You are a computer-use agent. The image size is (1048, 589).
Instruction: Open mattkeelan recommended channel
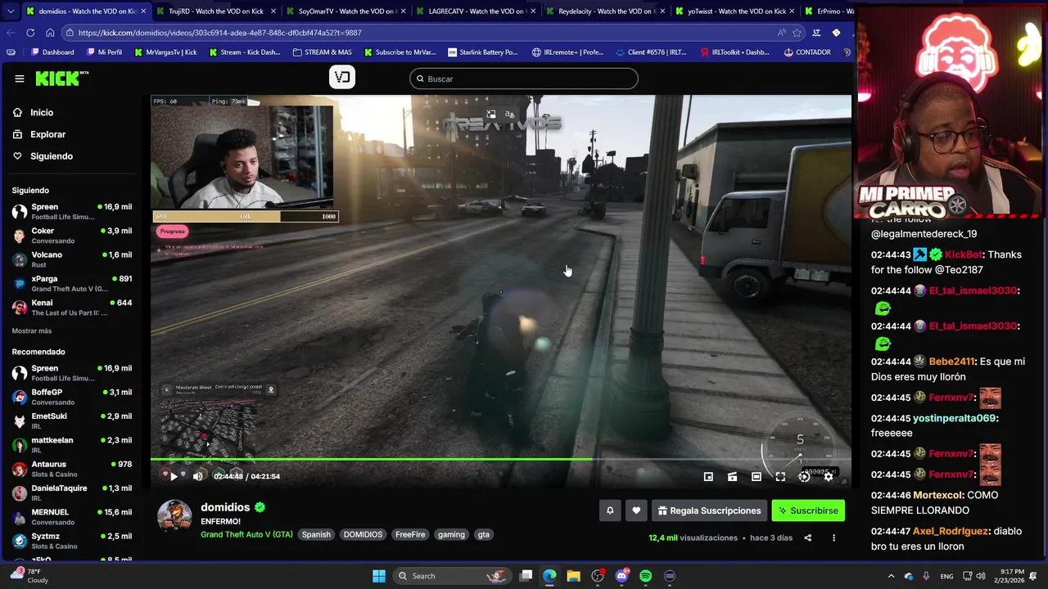click(x=72, y=444)
